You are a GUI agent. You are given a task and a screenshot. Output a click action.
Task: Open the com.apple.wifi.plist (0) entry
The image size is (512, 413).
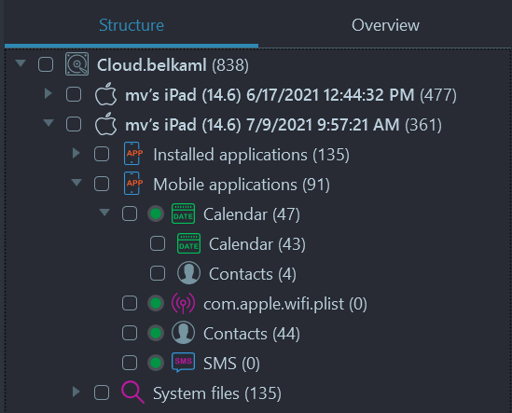(x=285, y=304)
